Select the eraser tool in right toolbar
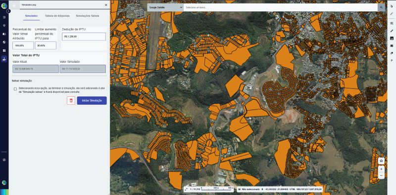The width and height of the screenshot is (396, 195). (392, 53)
